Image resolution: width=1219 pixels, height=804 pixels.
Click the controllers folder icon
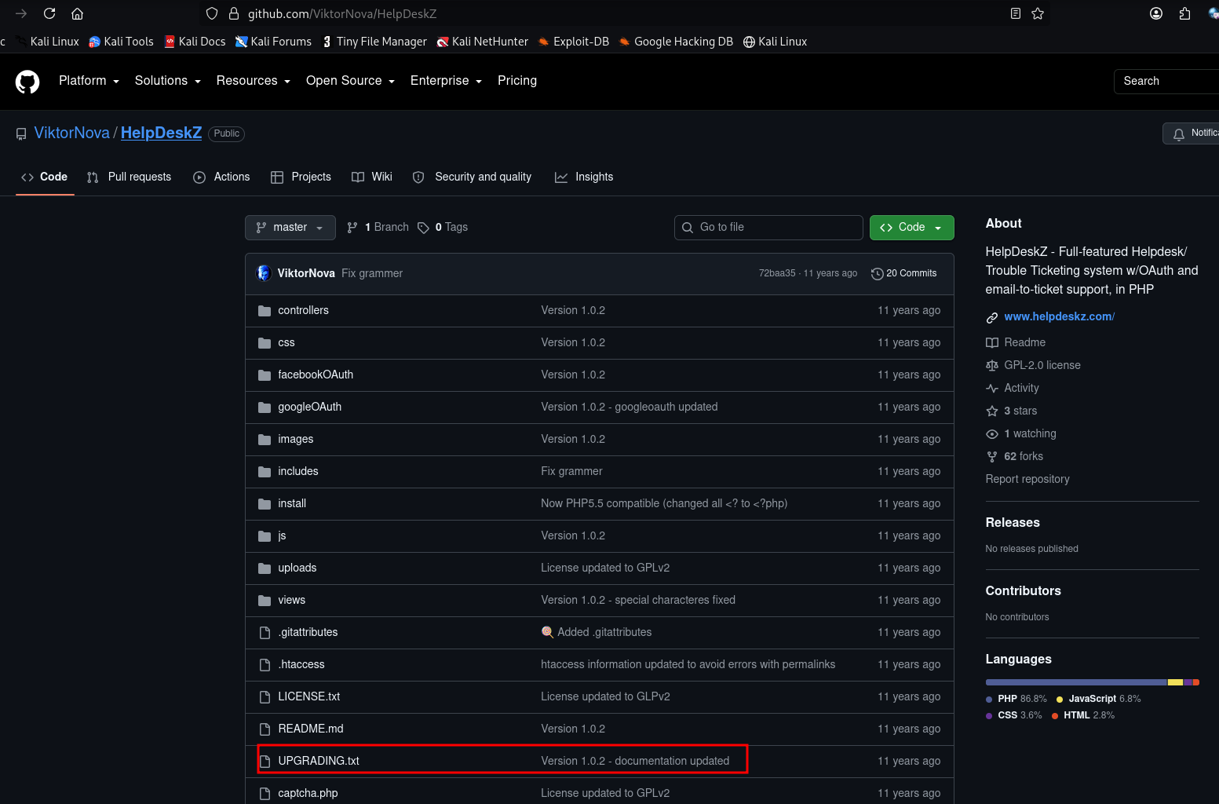point(265,311)
